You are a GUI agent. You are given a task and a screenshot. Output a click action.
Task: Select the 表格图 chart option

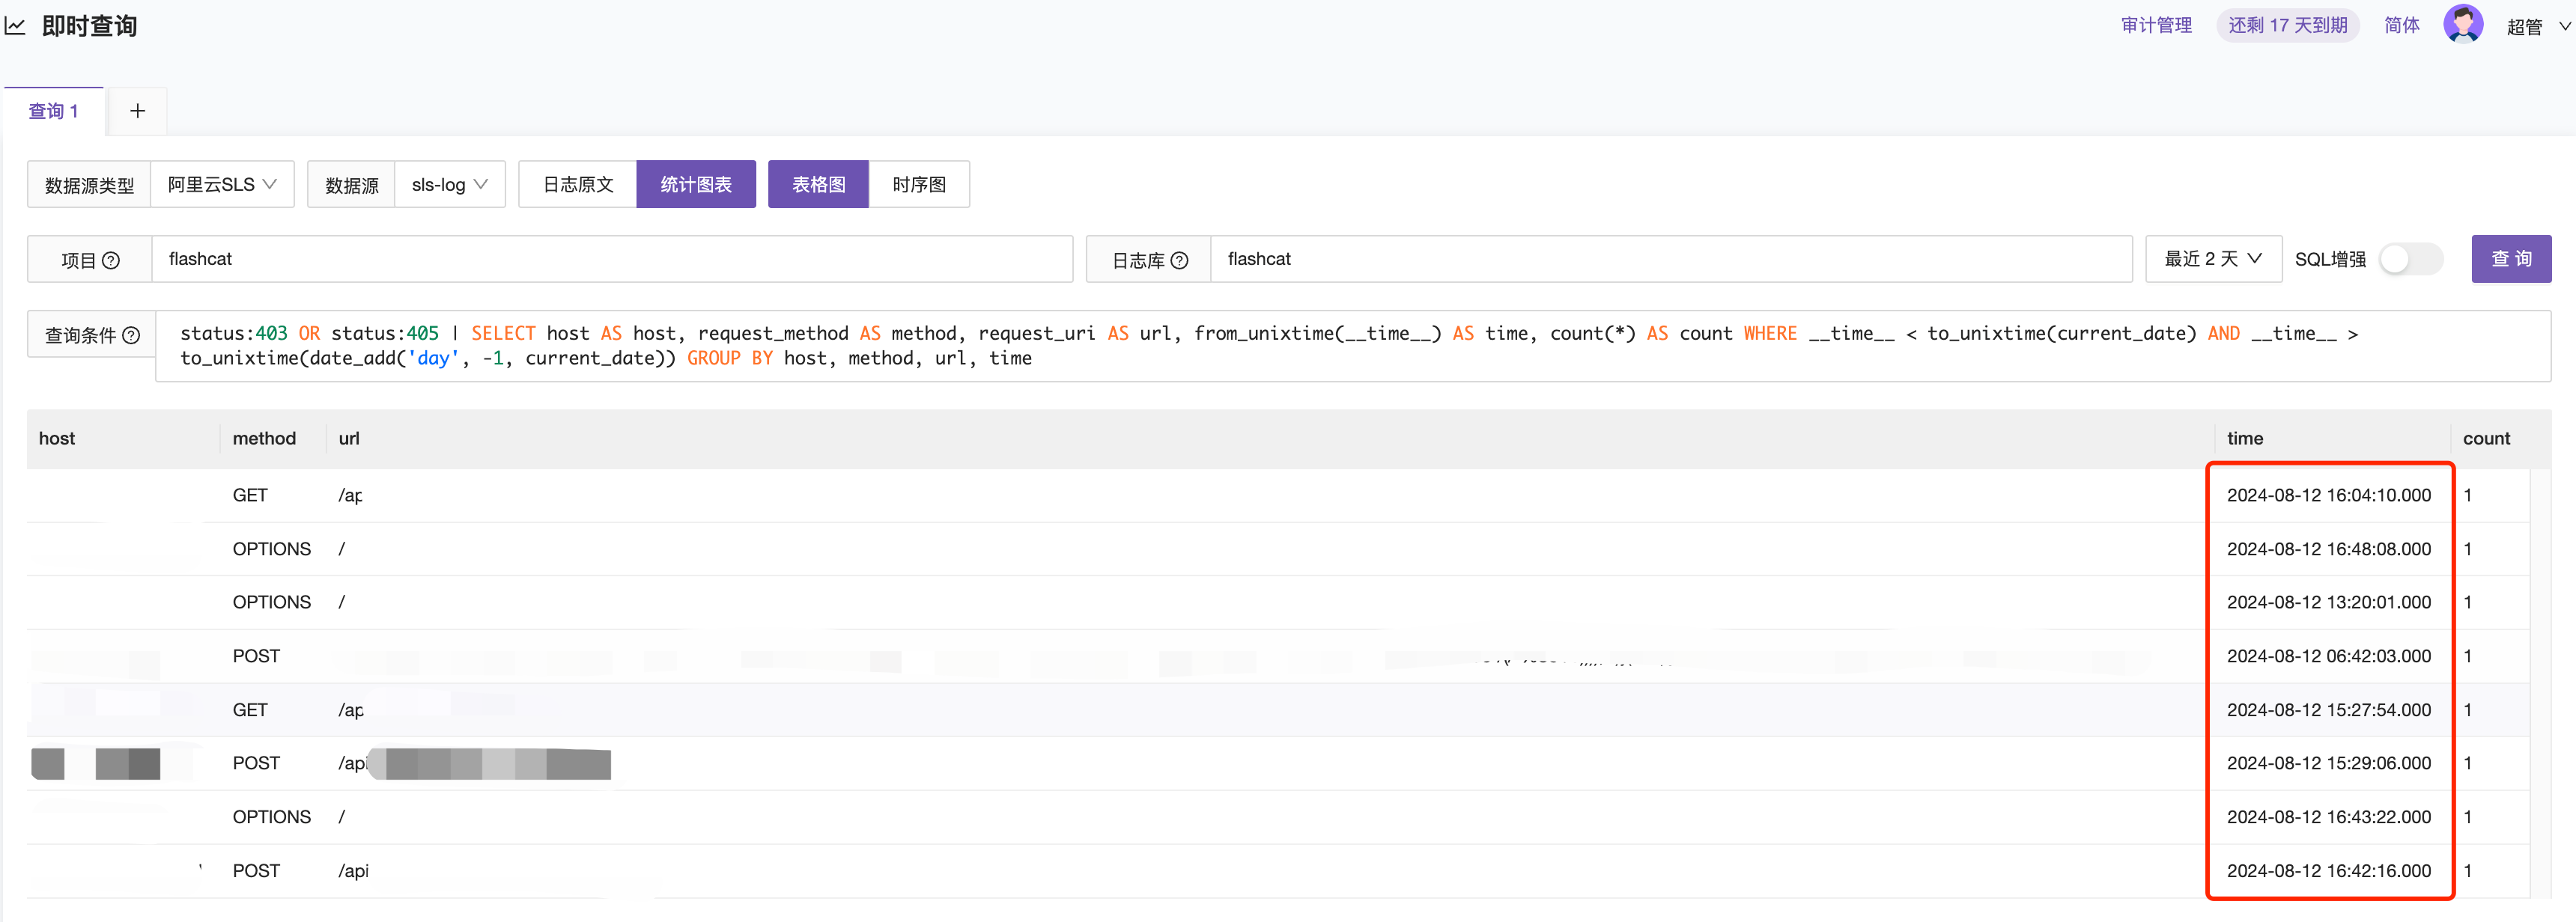[818, 185]
